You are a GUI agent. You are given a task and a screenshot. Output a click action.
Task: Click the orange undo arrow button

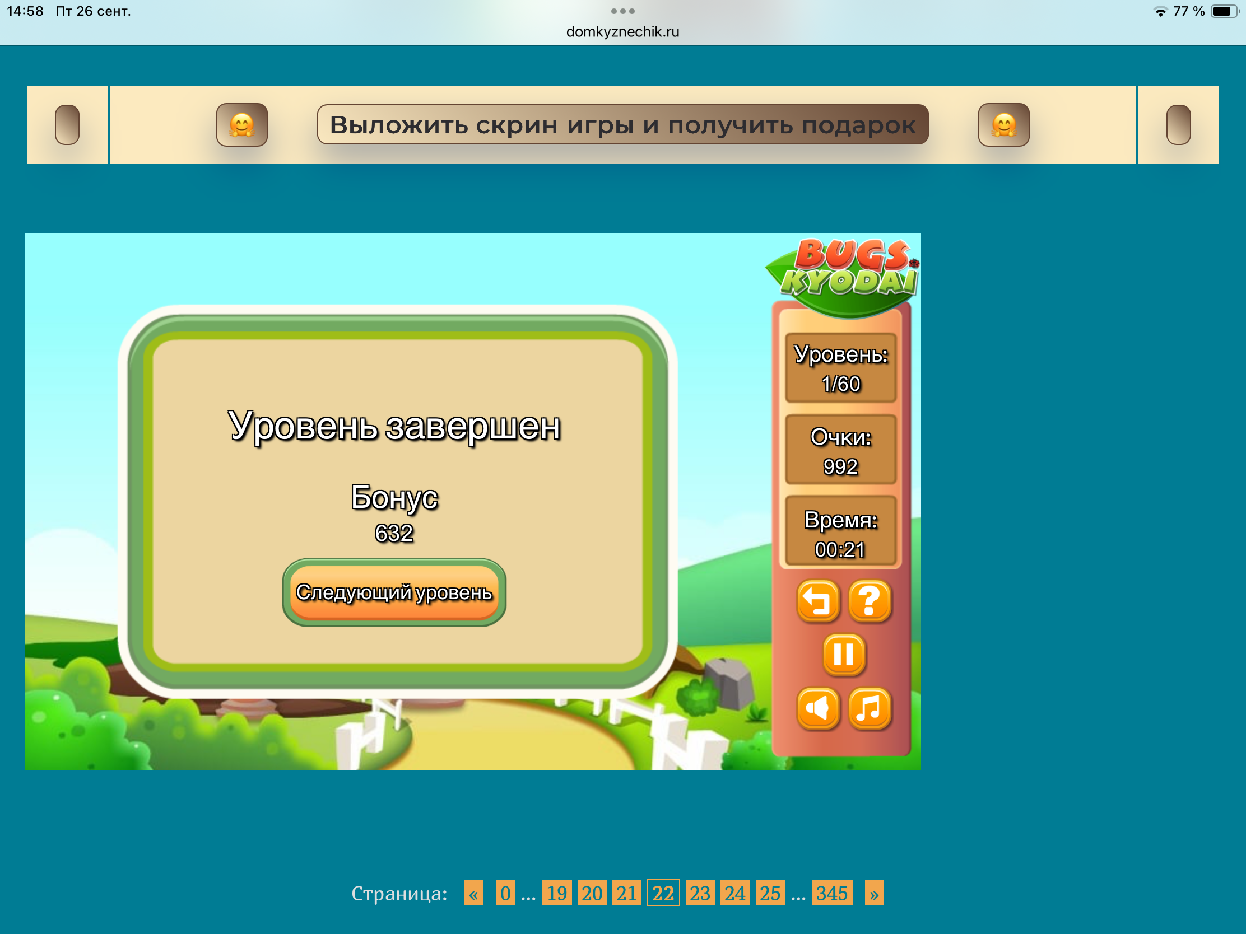click(817, 601)
